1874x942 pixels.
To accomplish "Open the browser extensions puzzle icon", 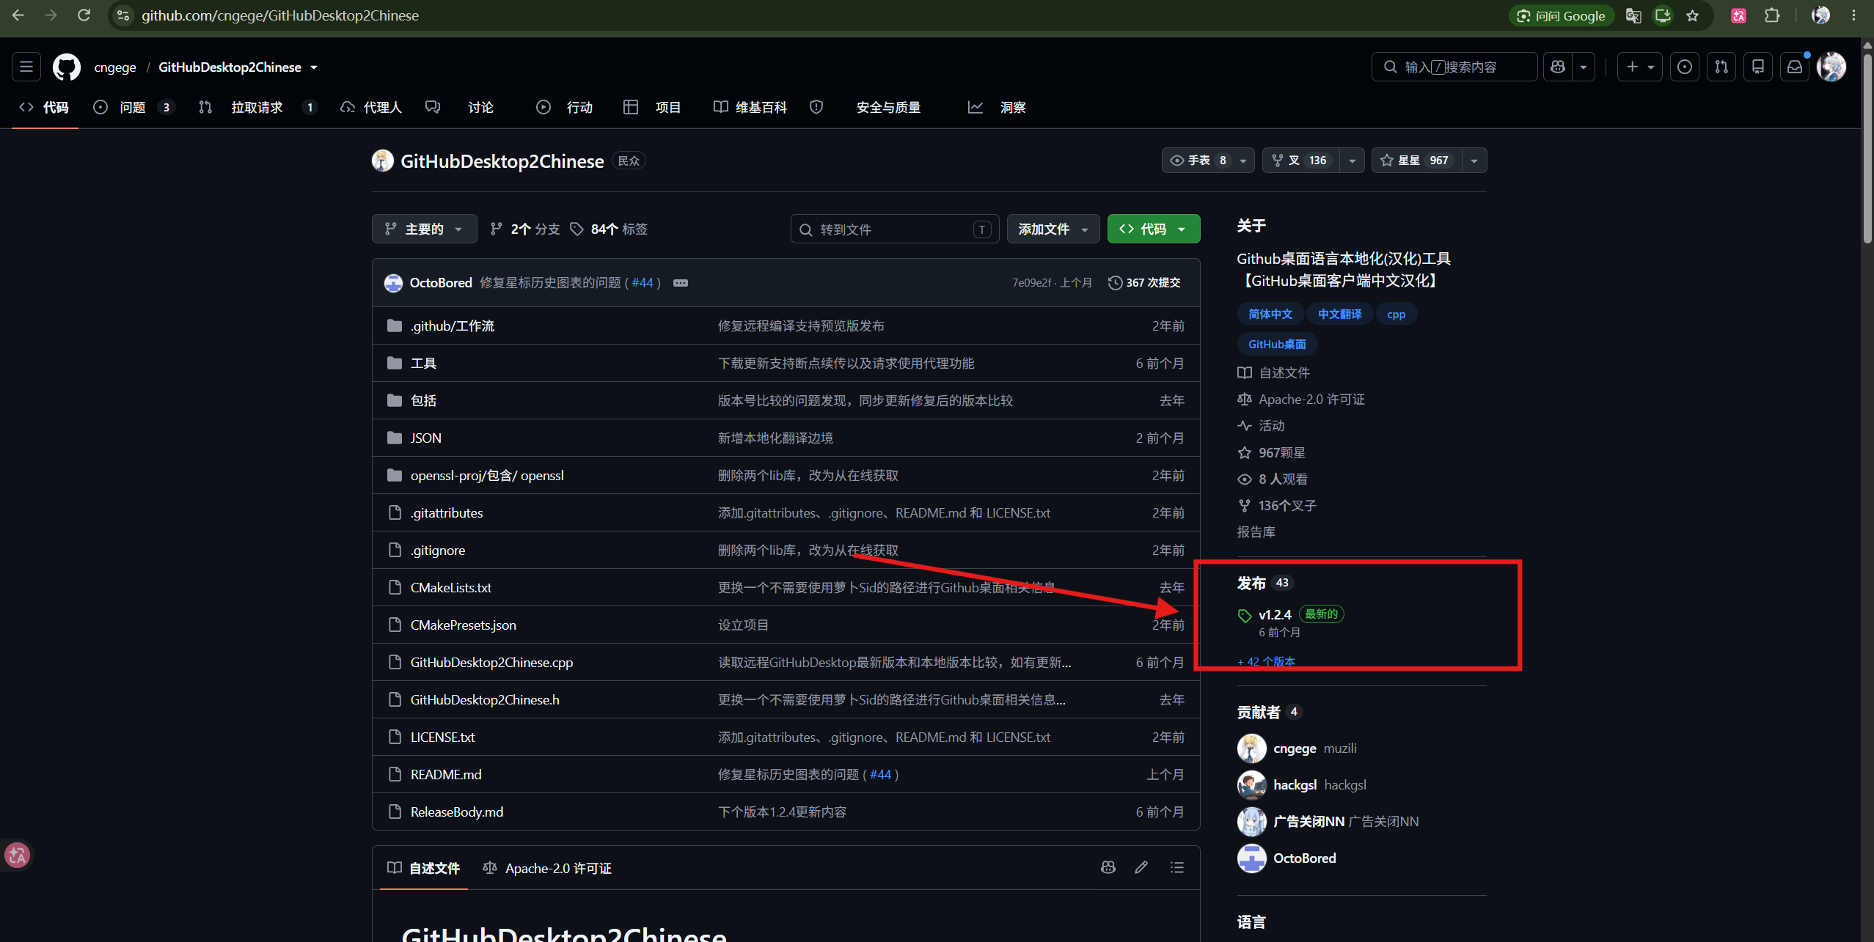I will pyautogui.click(x=1772, y=15).
